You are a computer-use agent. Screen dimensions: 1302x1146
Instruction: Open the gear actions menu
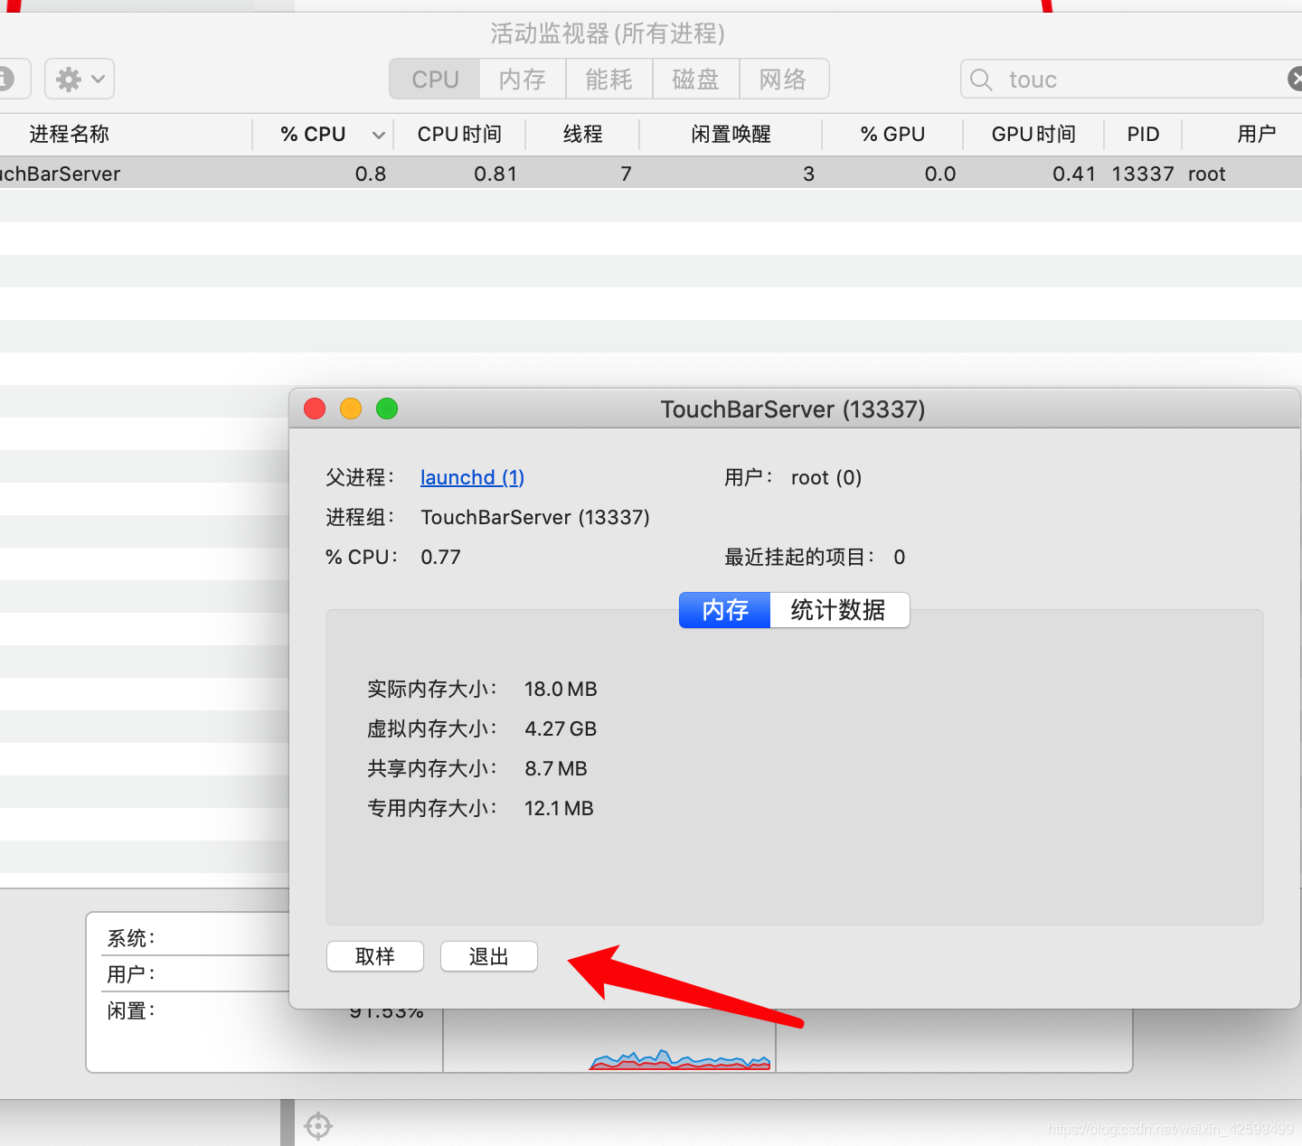[80, 80]
